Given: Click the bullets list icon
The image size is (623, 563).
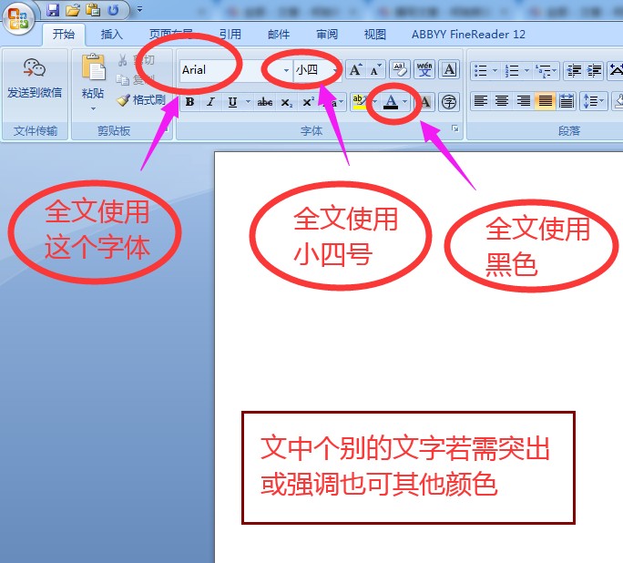Looking at the screenshot, I should (x=480, y=71).
